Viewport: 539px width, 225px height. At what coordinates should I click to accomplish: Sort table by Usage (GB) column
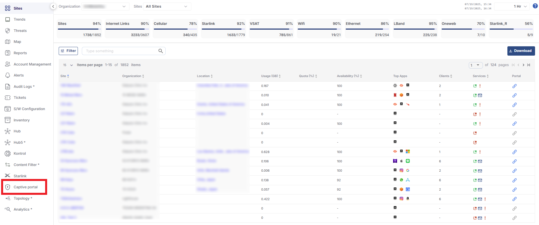tap(271, 76)
